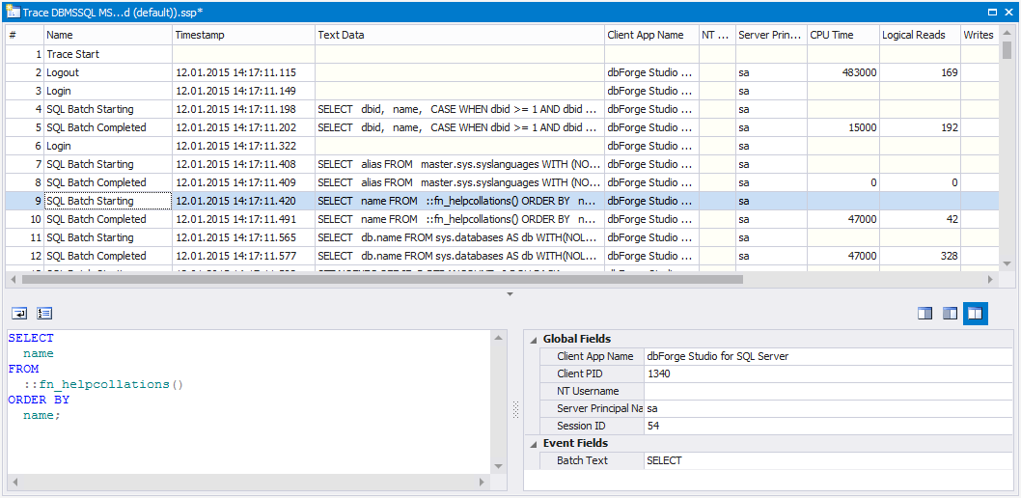Screen dimensions: 1021x498
Task: Click the trace document icon in title bar
Action: click(13, 11)
